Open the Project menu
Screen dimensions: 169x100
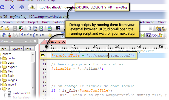[x=33, y=22]
